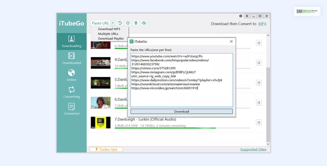327x166 pixels.
Task: Click inside the URLs text area
Action: pyautogui.click(x=181, y=80)
